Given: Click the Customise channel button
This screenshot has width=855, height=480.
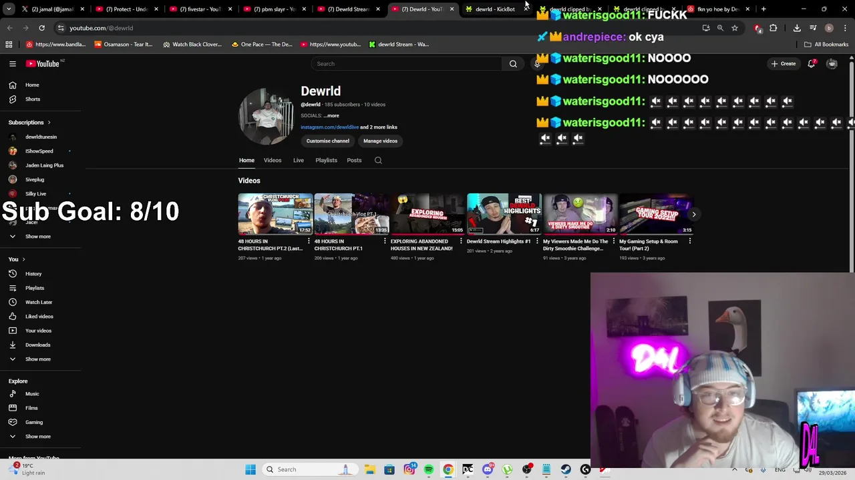Looking at the screenshot, I should (x=327, y=141).
